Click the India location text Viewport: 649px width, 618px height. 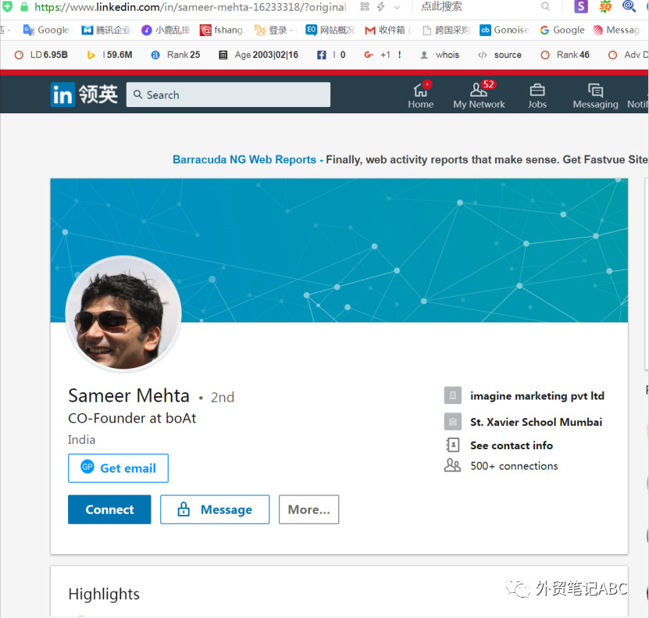pos(81,440)
